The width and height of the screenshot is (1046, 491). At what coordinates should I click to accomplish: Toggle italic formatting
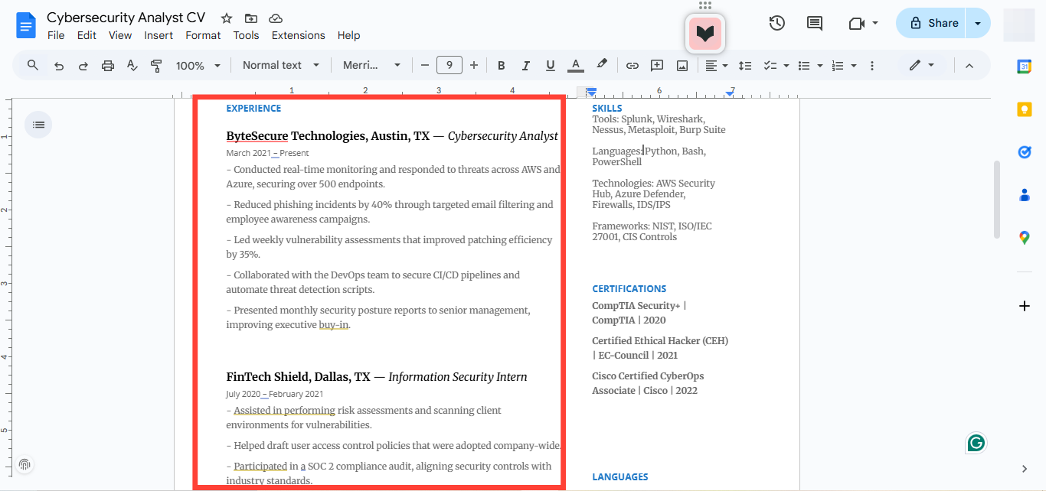tap(525, 66)
